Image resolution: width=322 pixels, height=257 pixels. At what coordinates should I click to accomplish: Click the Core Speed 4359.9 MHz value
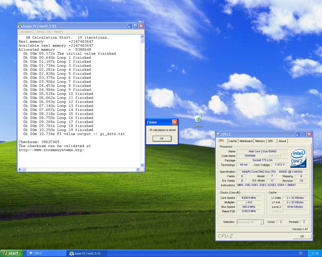click(249, 198)
